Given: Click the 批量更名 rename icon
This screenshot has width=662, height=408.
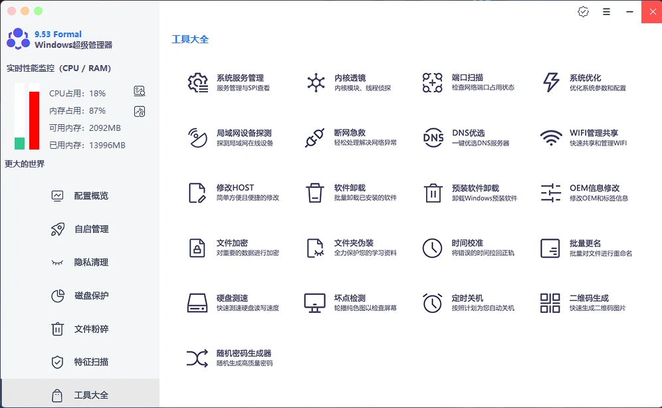Looking at the screenshot, I should pos(550,248).
